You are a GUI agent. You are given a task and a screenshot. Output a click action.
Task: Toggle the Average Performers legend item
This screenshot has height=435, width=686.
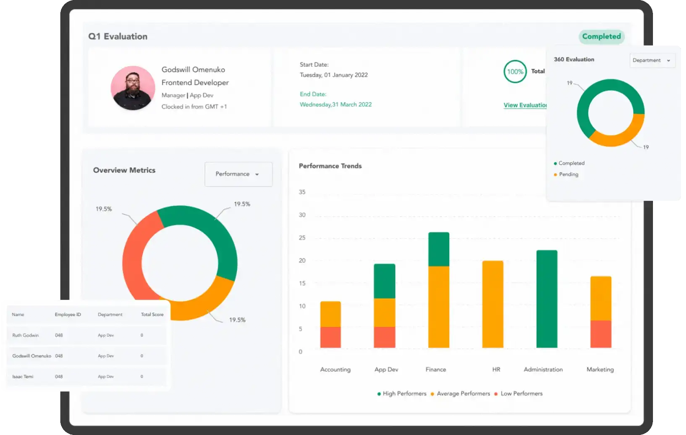[x=460, y=394]
